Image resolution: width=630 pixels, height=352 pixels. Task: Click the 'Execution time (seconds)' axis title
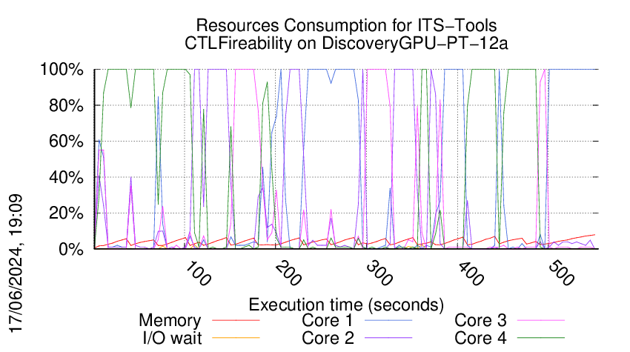click(x=346, y=305)
